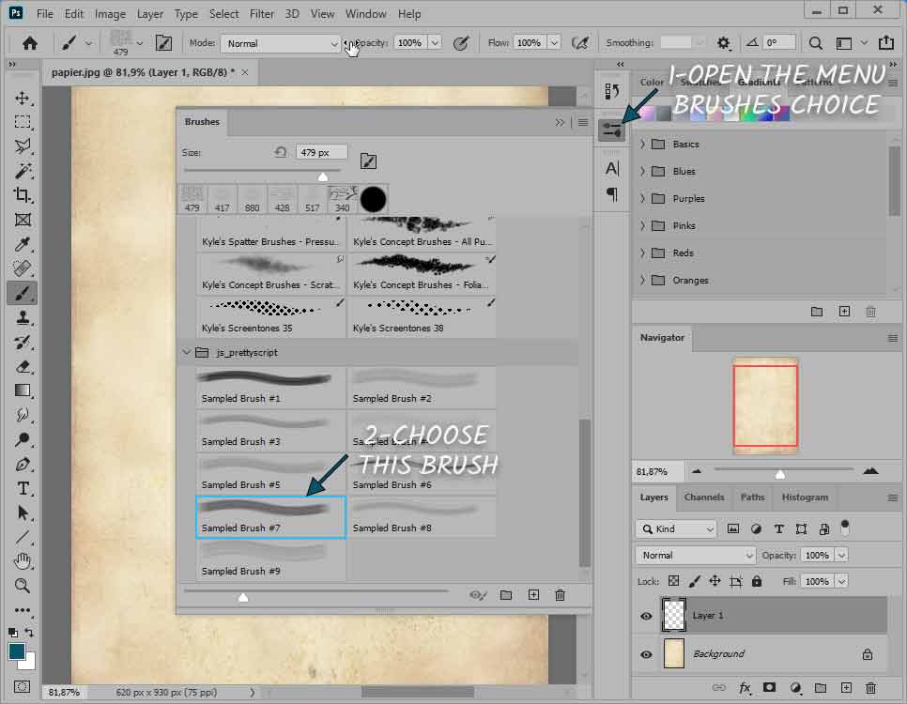
Task: Select the Crop tool
Action: point(23,195)
